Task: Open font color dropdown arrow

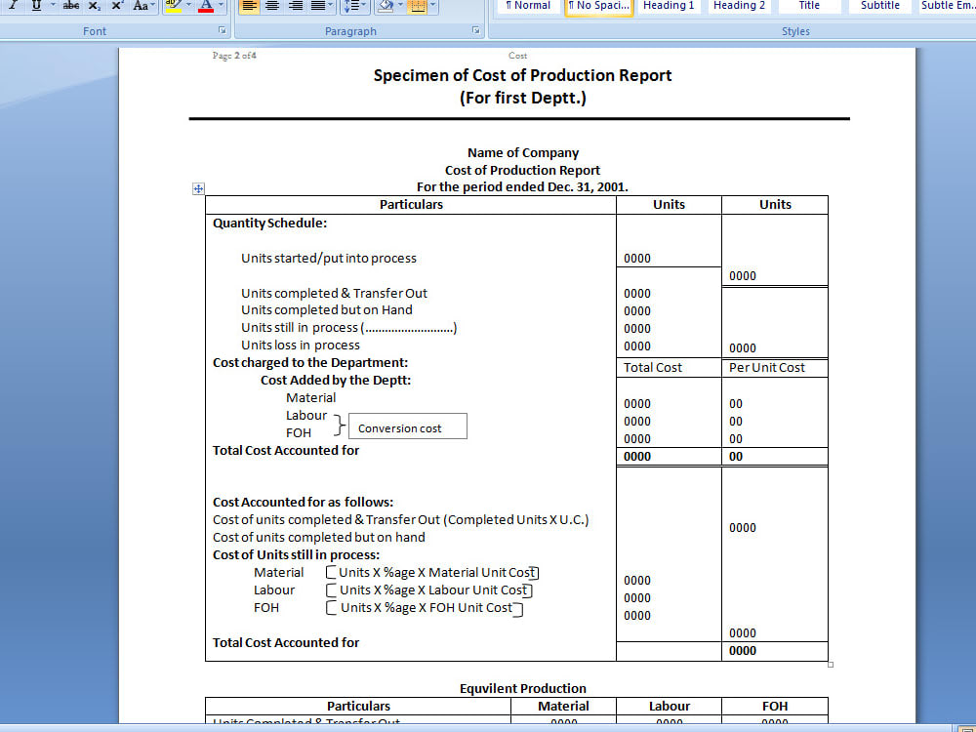Action: pos(221,5)
